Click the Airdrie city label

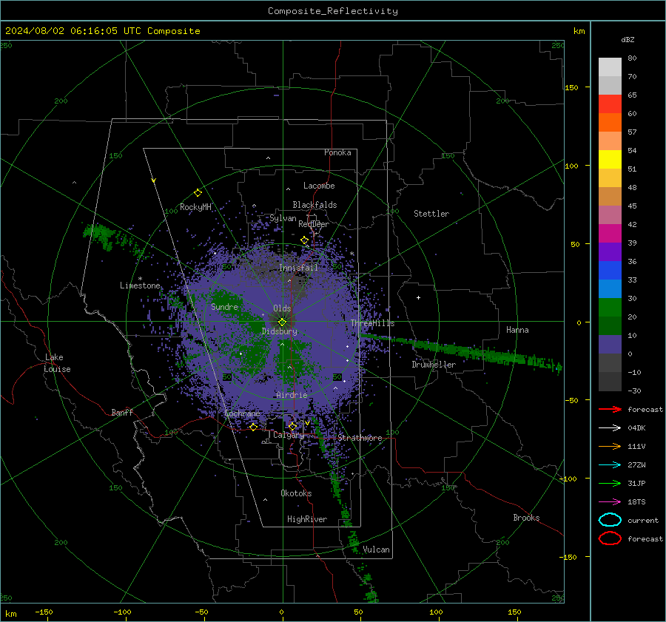[x=292, y=395]
